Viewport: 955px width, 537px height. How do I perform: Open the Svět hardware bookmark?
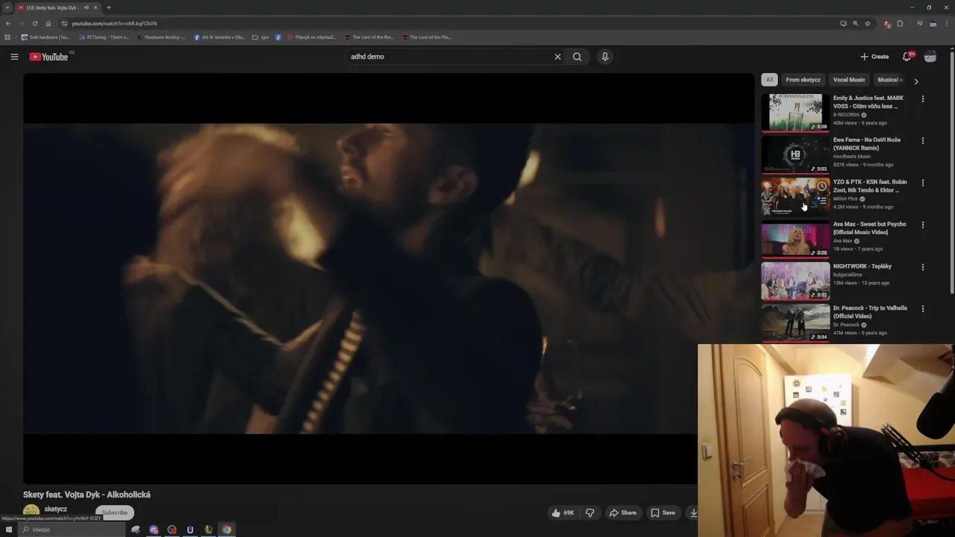click(46, 37)
